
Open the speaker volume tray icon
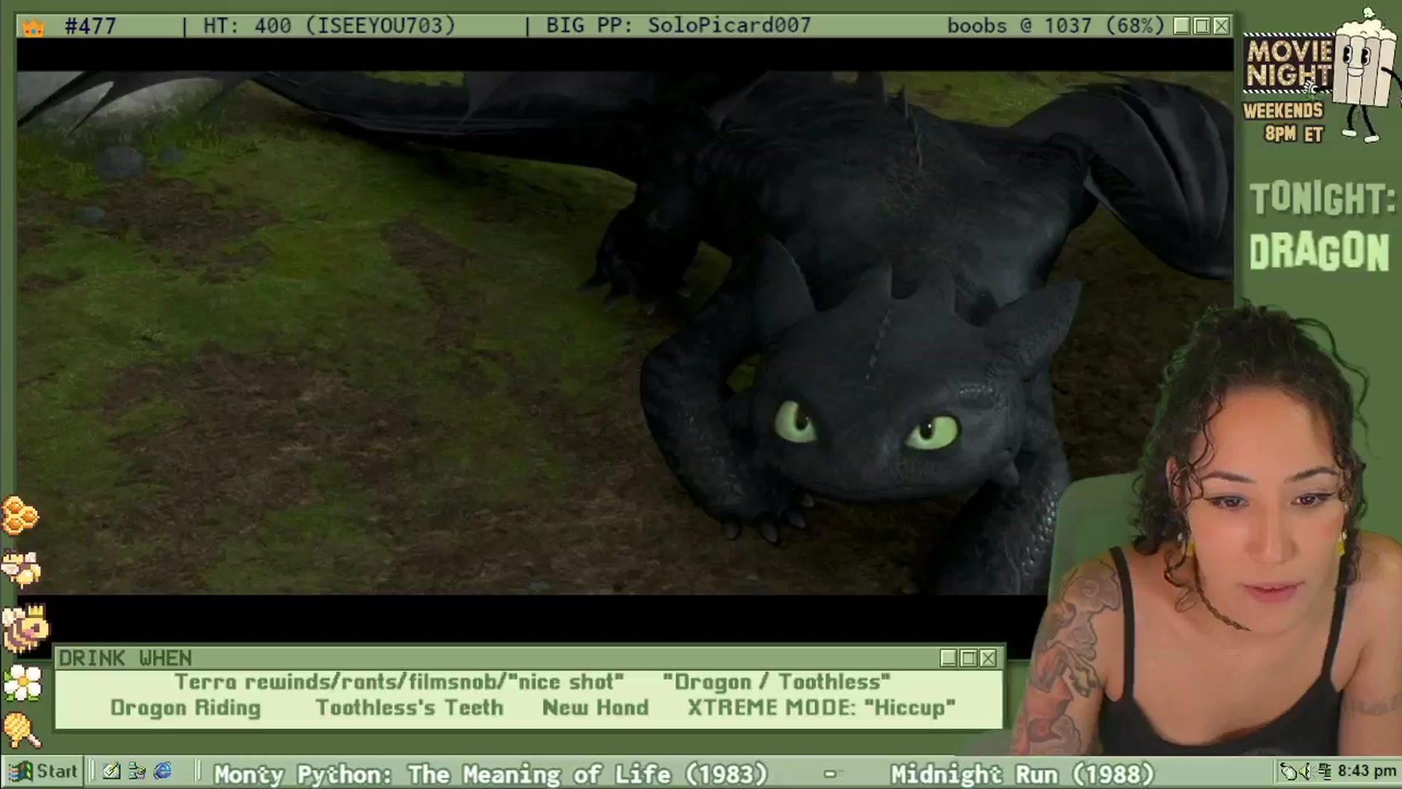tap(1306, 771)
